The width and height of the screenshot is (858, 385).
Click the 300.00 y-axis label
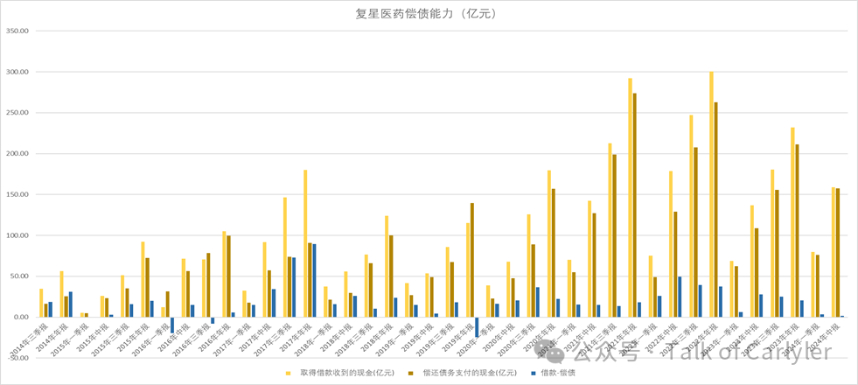tap(17, 73)
